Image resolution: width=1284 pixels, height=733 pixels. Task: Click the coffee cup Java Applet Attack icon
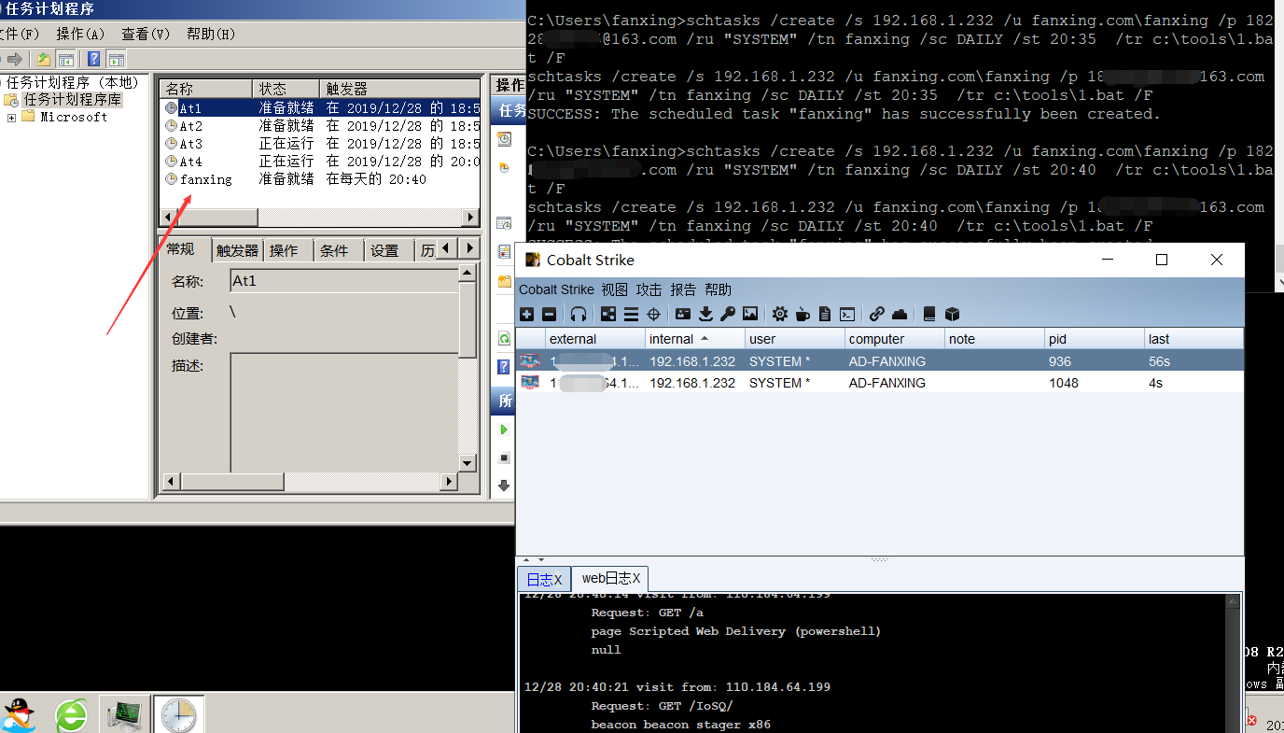[x=802, y=315]
